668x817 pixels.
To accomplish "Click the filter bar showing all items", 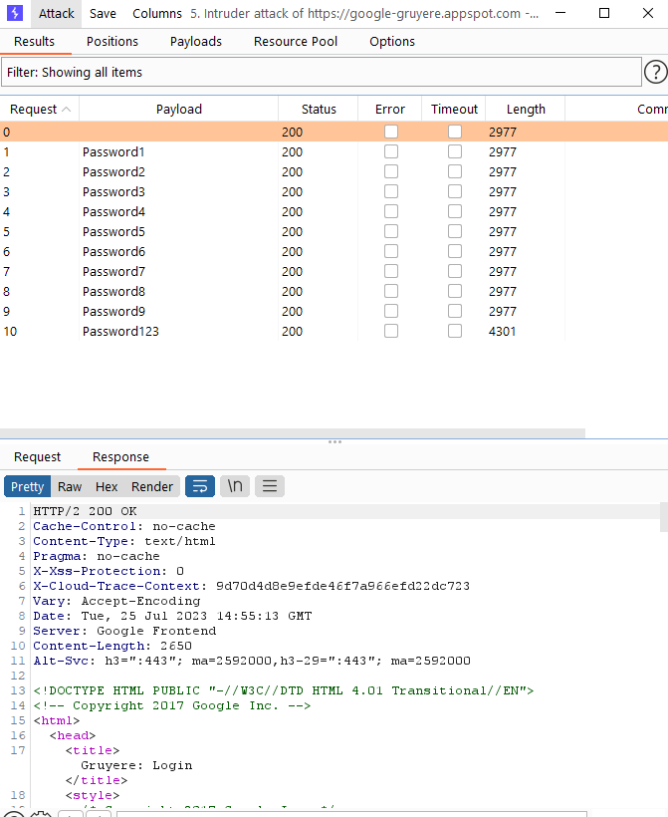I will click(x=321, y=72).
